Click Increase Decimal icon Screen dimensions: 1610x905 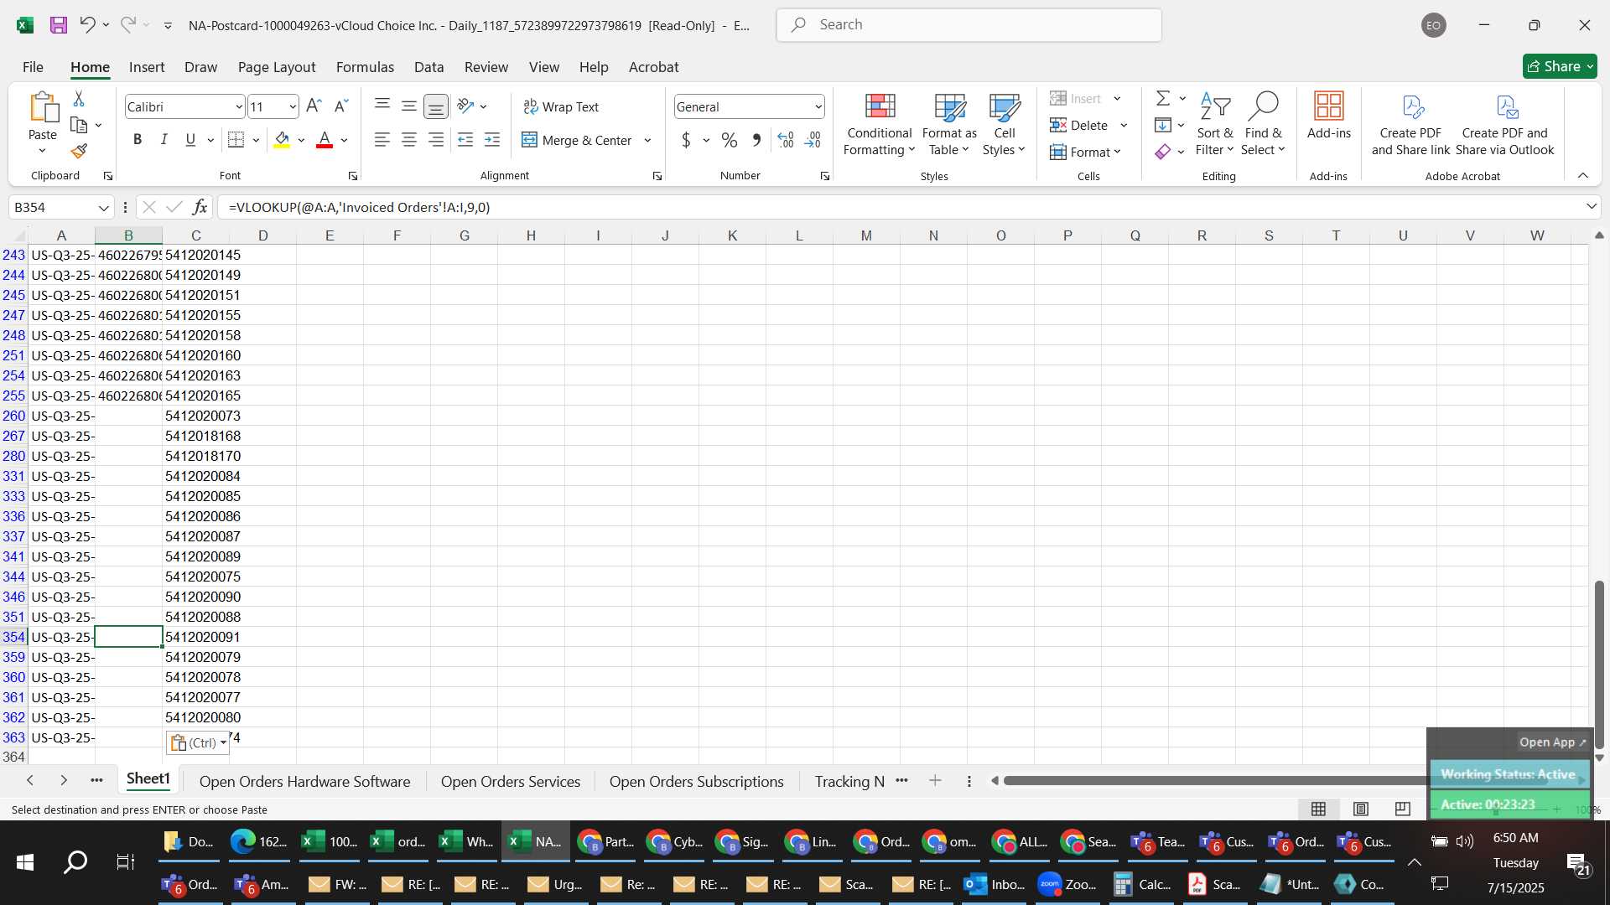[x=786, y=140]
